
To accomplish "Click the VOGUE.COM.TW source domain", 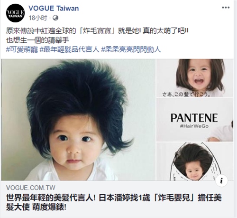I will [x=31, y=188].
